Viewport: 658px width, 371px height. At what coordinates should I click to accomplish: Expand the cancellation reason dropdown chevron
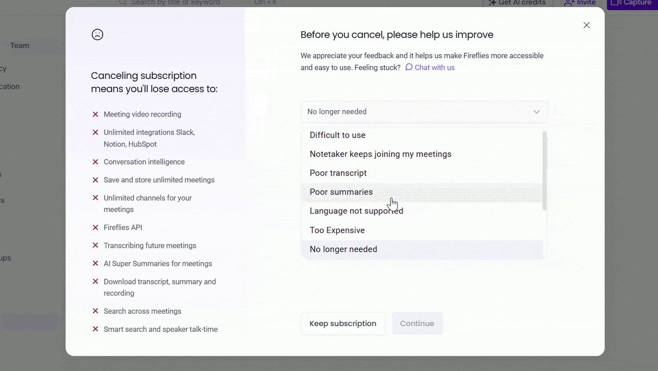[536, 112]
